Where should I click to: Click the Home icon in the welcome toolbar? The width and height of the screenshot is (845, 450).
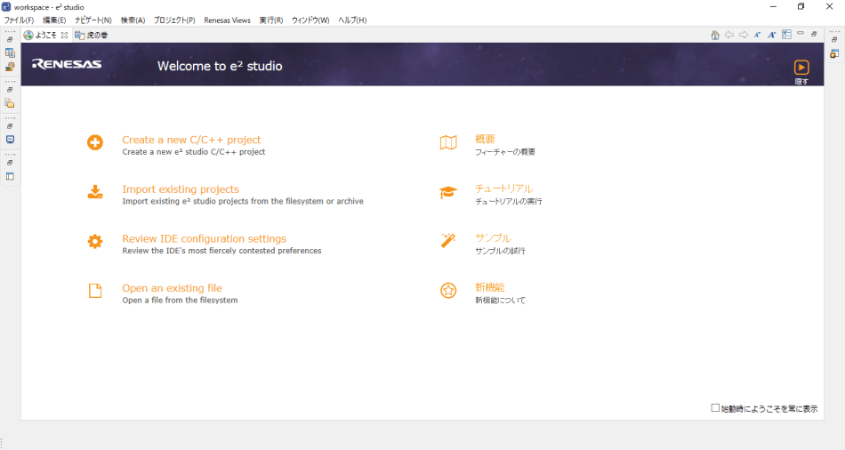[x=715, y=35]
